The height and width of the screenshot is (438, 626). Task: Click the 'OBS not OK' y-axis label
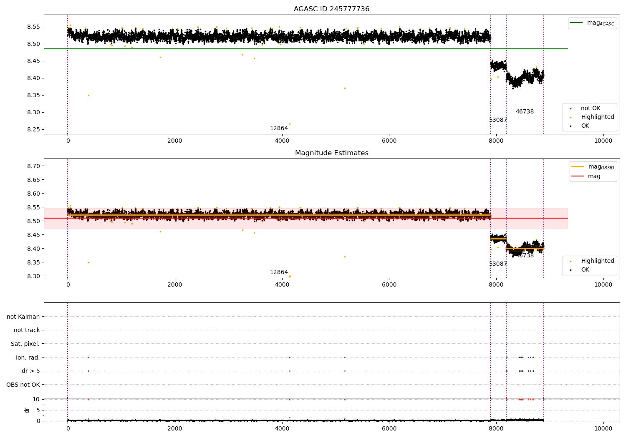coord(23,385)
